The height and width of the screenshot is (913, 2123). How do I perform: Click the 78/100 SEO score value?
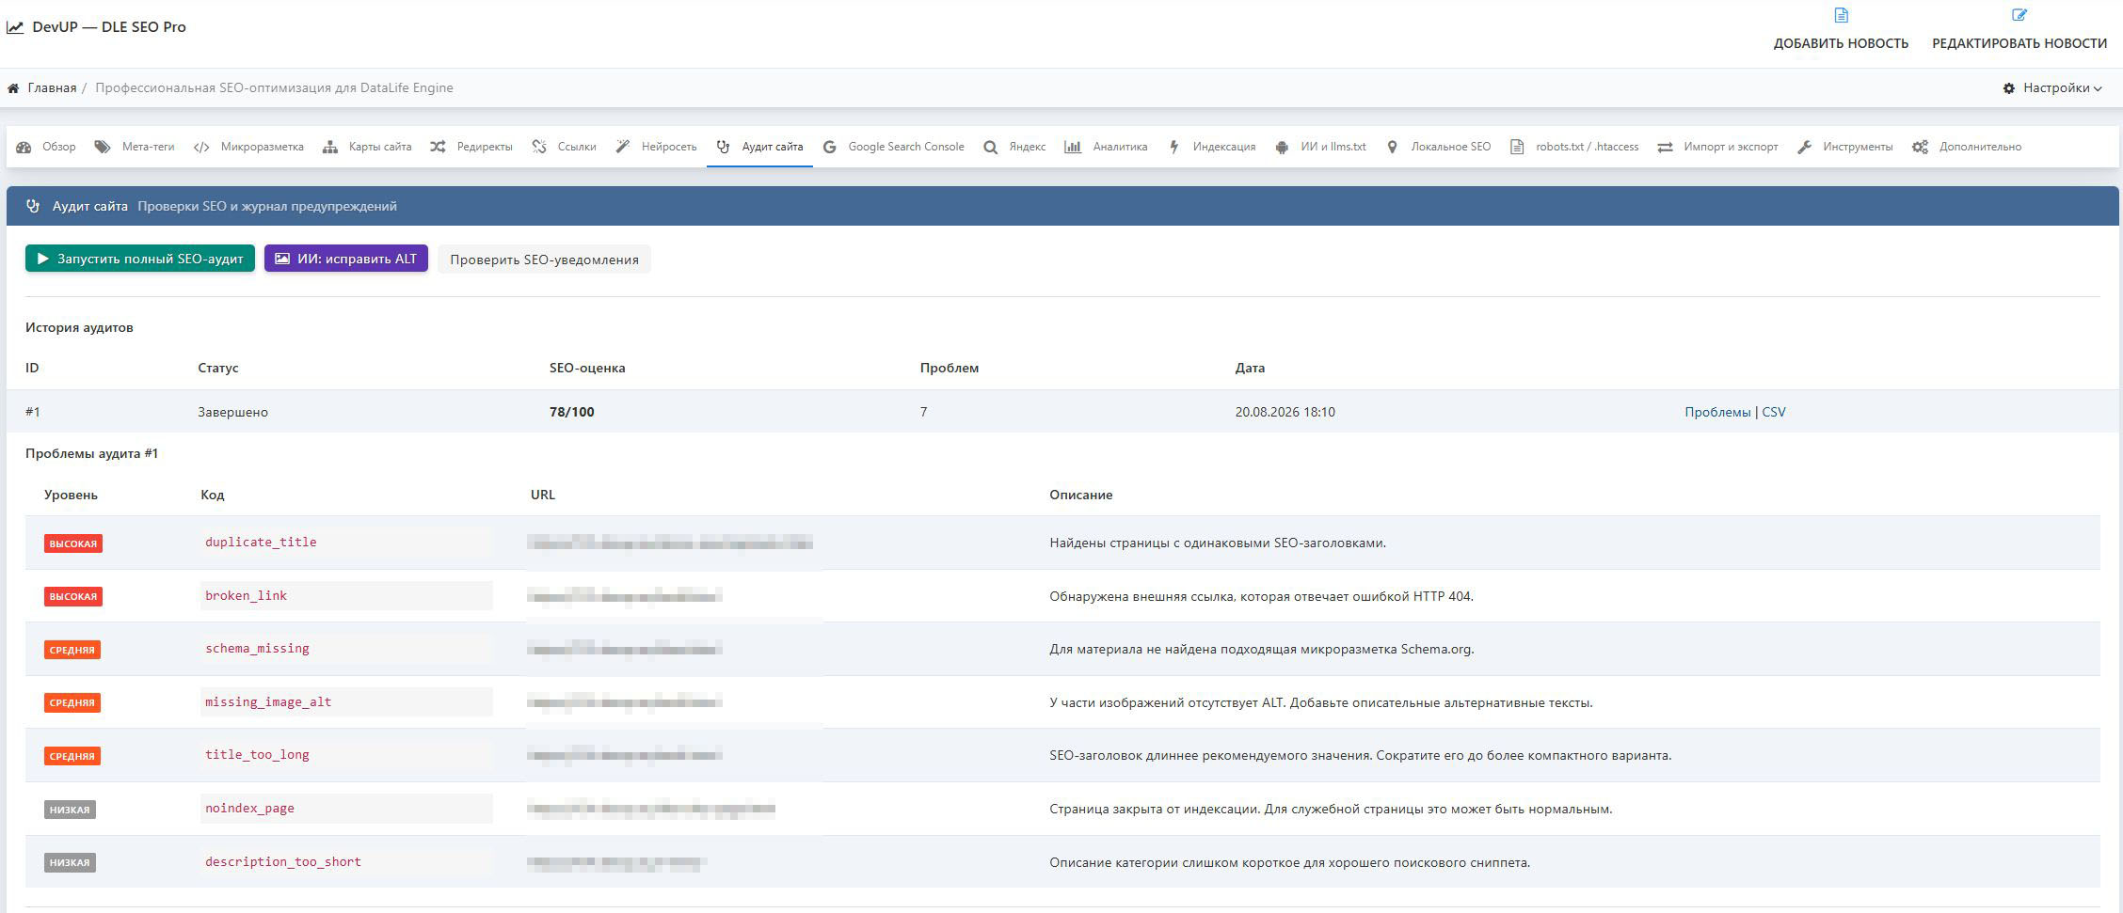[x=572, y=413]
